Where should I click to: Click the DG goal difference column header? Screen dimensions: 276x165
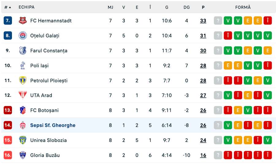[186, 7]
